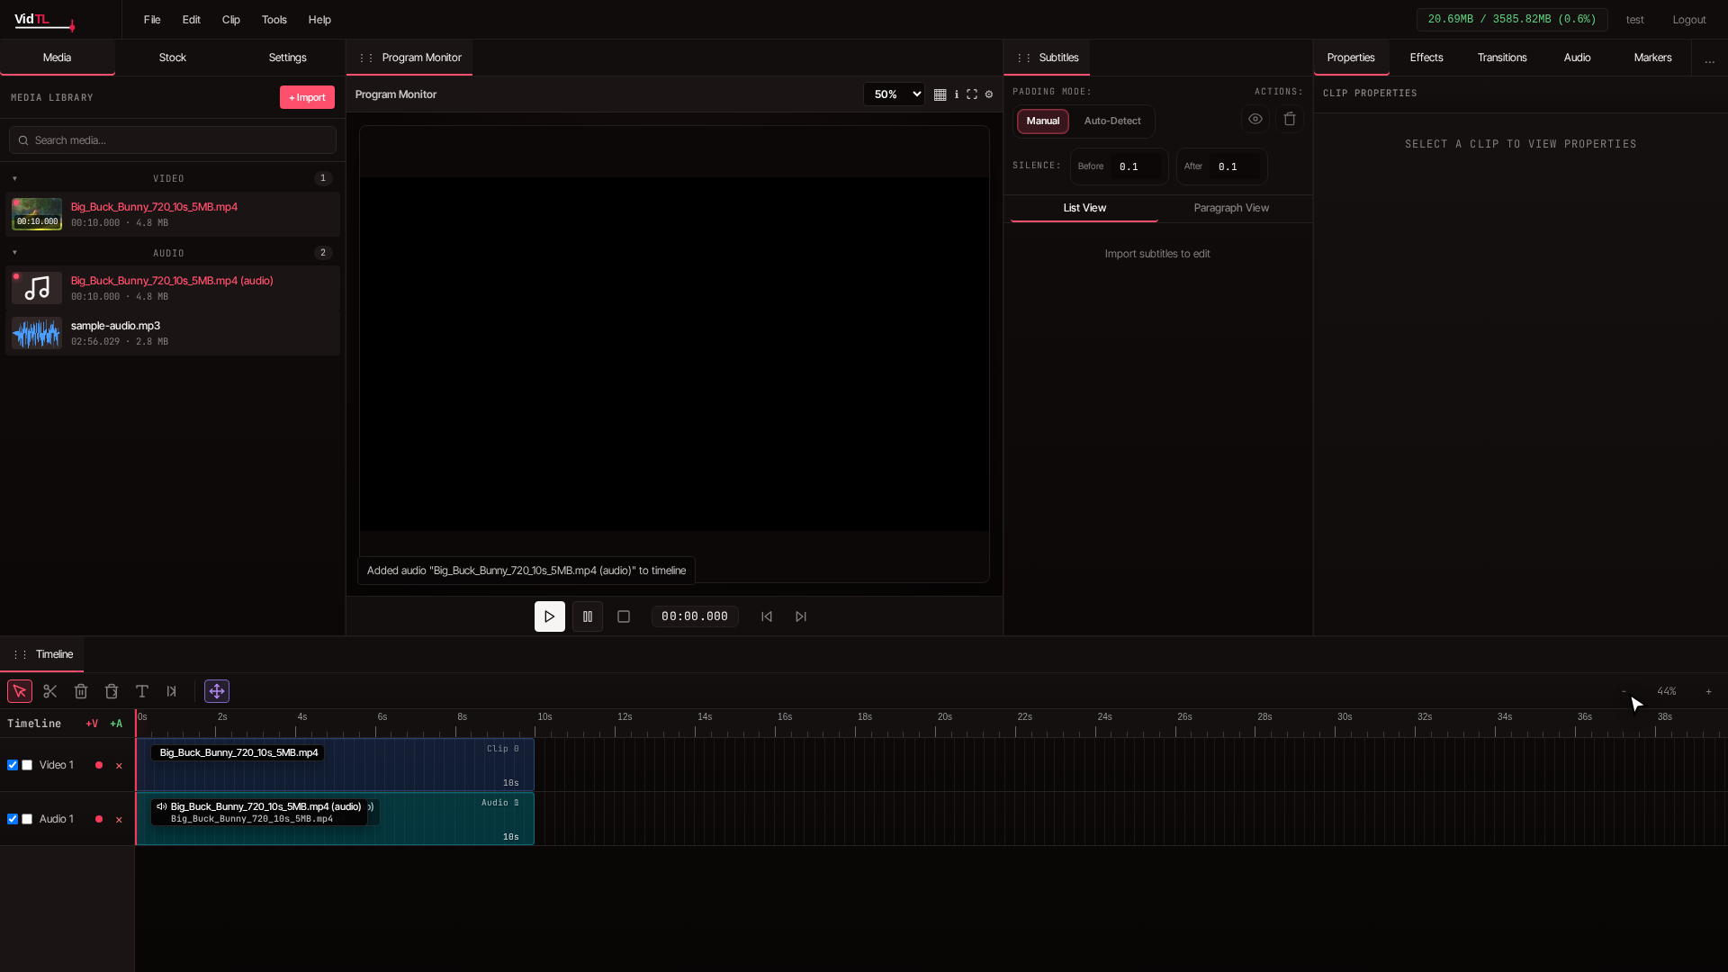Select the Big_Buck_Bunny video clip on Video 1

tap(335, 765)
